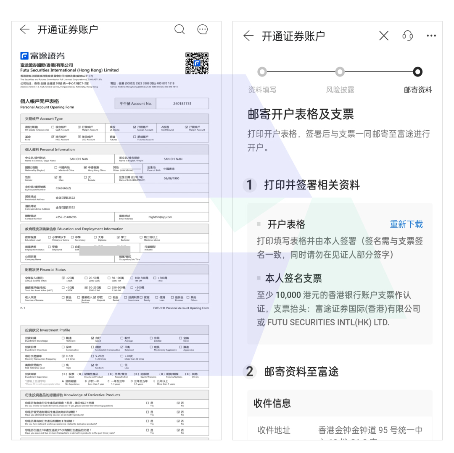Tick the Female gender checkbox
Screen dimensions: 454x453
[85, 177]
